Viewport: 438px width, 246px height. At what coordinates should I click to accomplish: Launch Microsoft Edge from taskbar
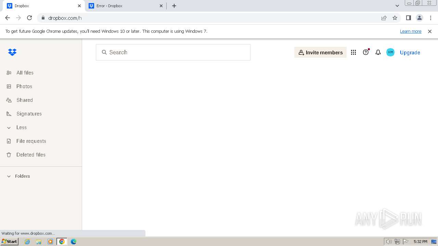point(74,242)
